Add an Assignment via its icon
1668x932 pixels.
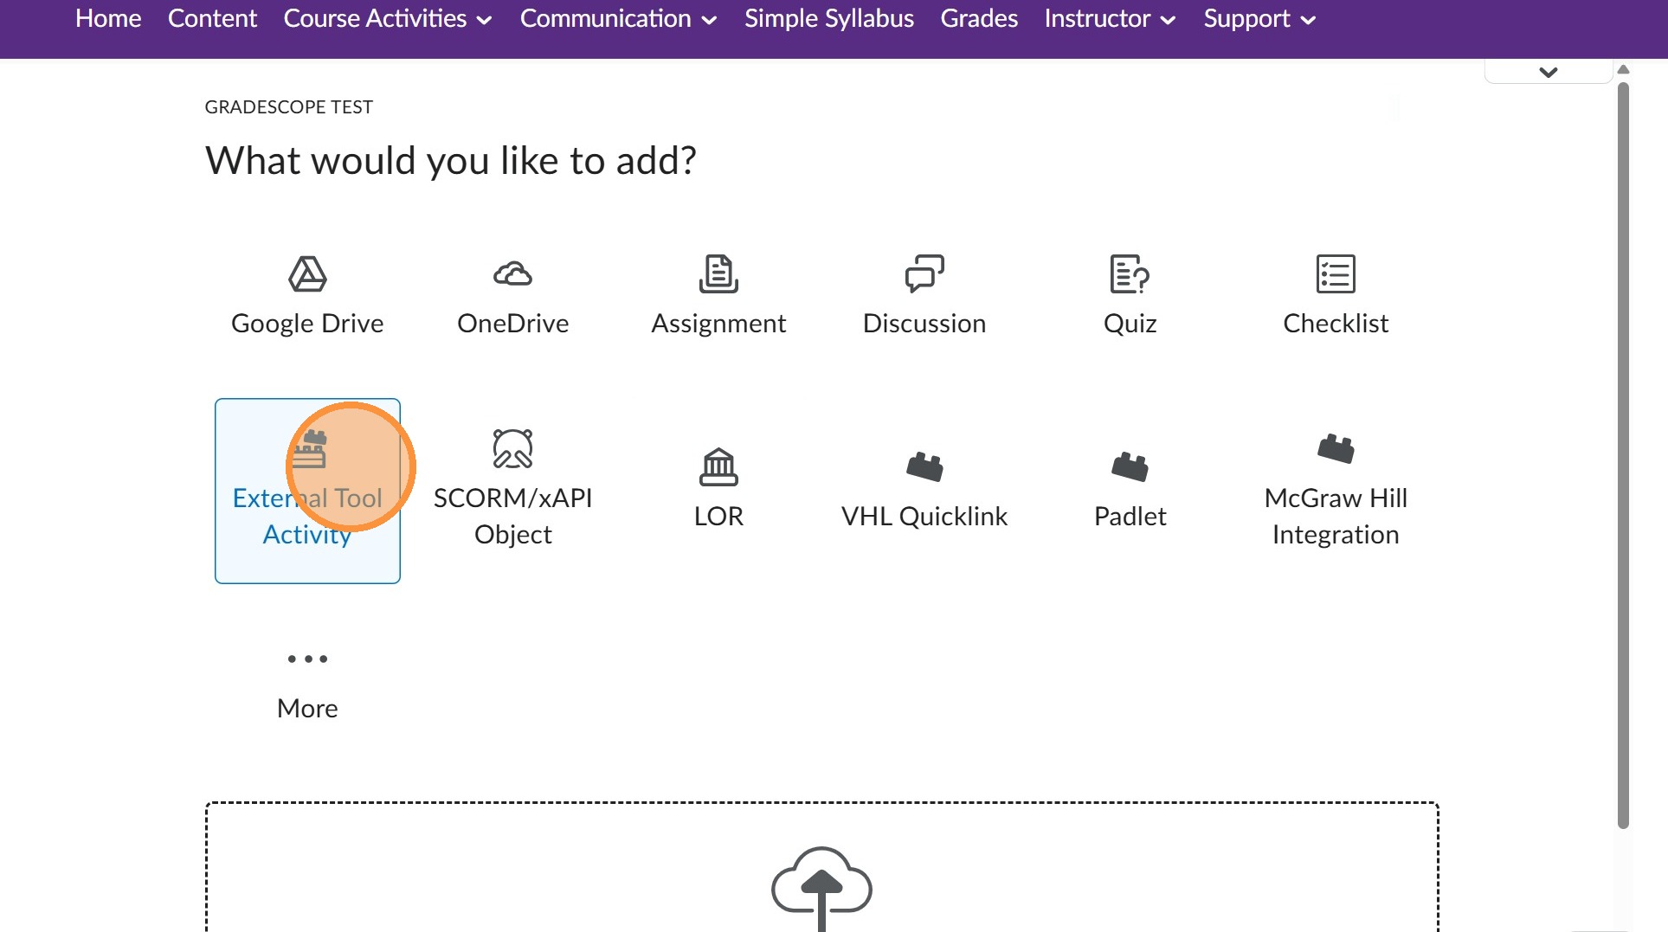tap(718, 274)
